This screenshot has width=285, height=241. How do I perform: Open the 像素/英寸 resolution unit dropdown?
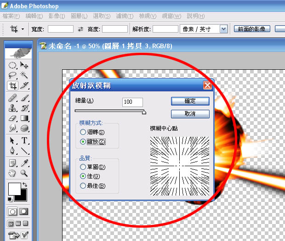(223, 29)
